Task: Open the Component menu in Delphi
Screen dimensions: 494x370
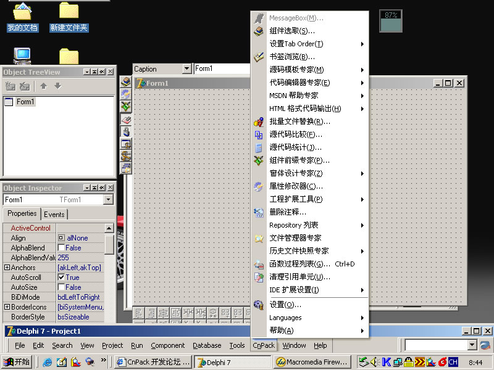Action: [x=167, y=345]
